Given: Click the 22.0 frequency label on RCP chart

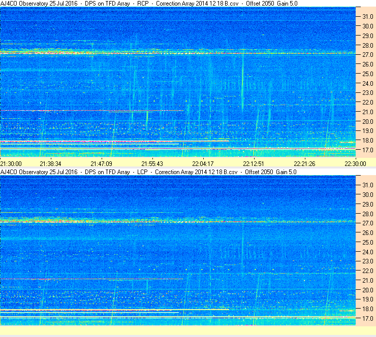Looking at the screenshot, I should click(x=368, y=103).
